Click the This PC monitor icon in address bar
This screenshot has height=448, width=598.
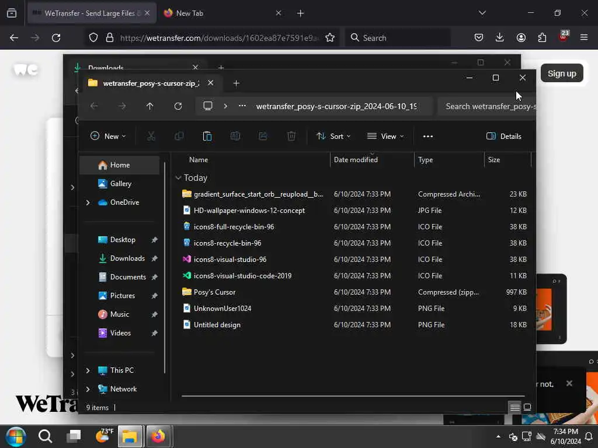(x=208, y=106)
